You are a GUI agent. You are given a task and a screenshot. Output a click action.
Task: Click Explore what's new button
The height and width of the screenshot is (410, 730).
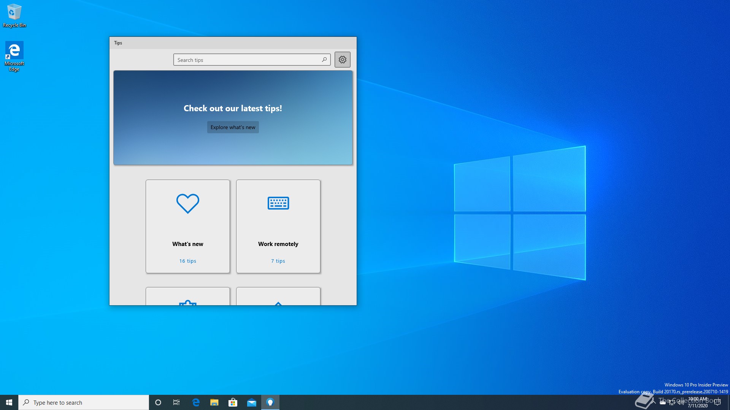point(233,127)
